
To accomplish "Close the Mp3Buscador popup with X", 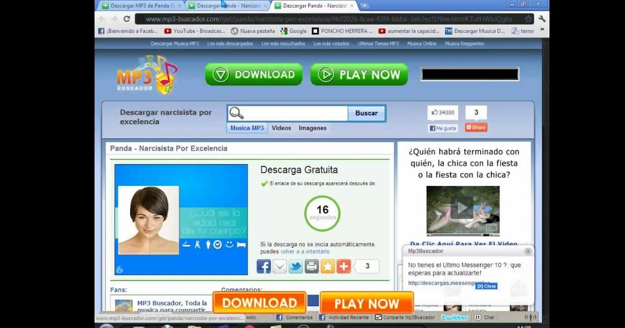I will (x=528, y=251).
